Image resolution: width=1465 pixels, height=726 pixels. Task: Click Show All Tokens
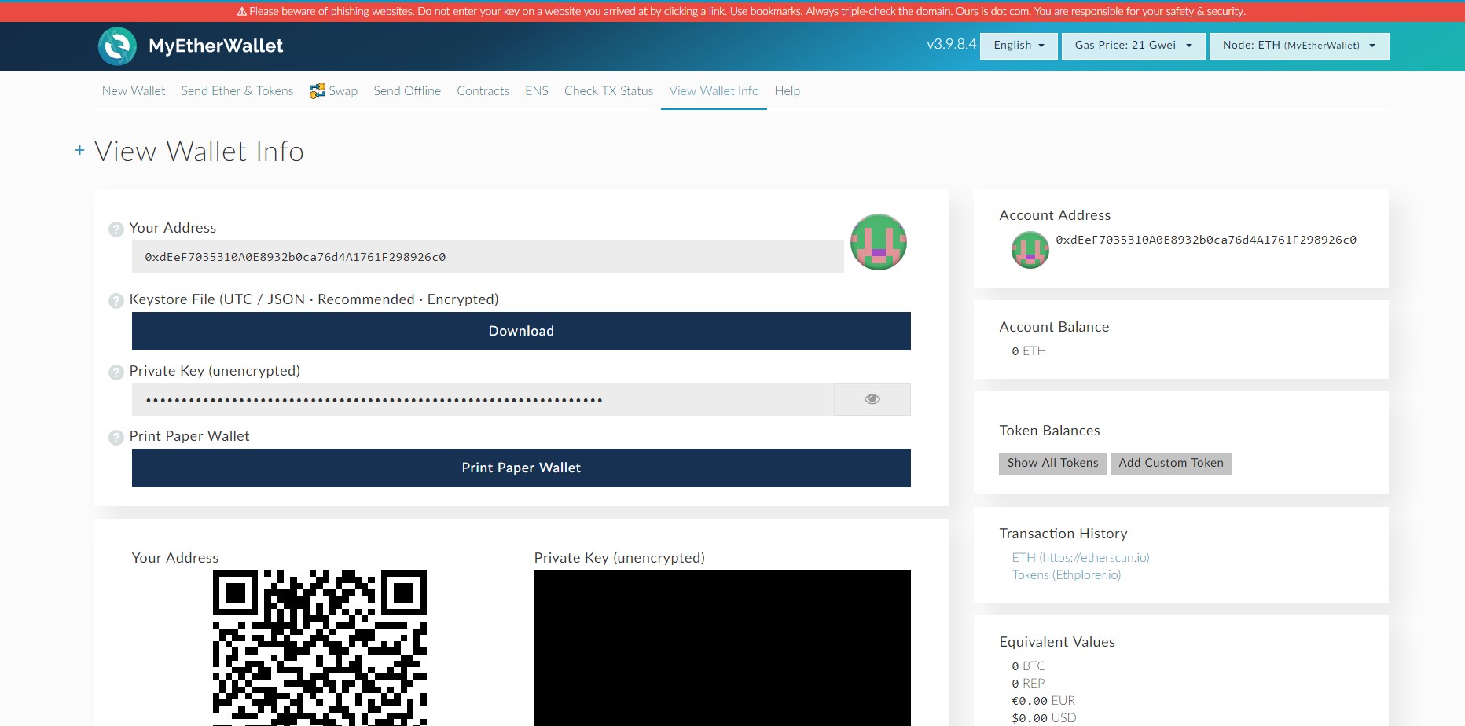[1053, 464]
